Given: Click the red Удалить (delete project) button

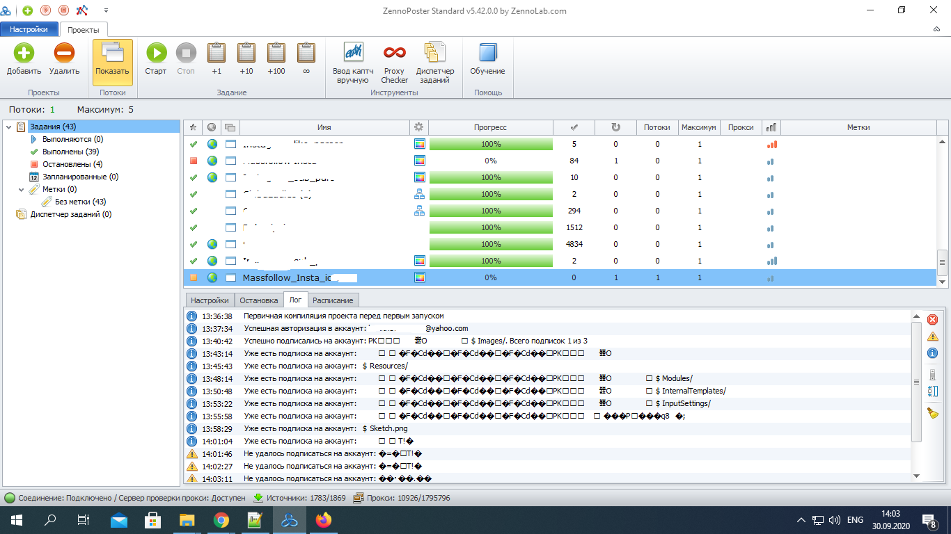Looking at the screenshot, I should pyautogui.click(x=64, y=59).
